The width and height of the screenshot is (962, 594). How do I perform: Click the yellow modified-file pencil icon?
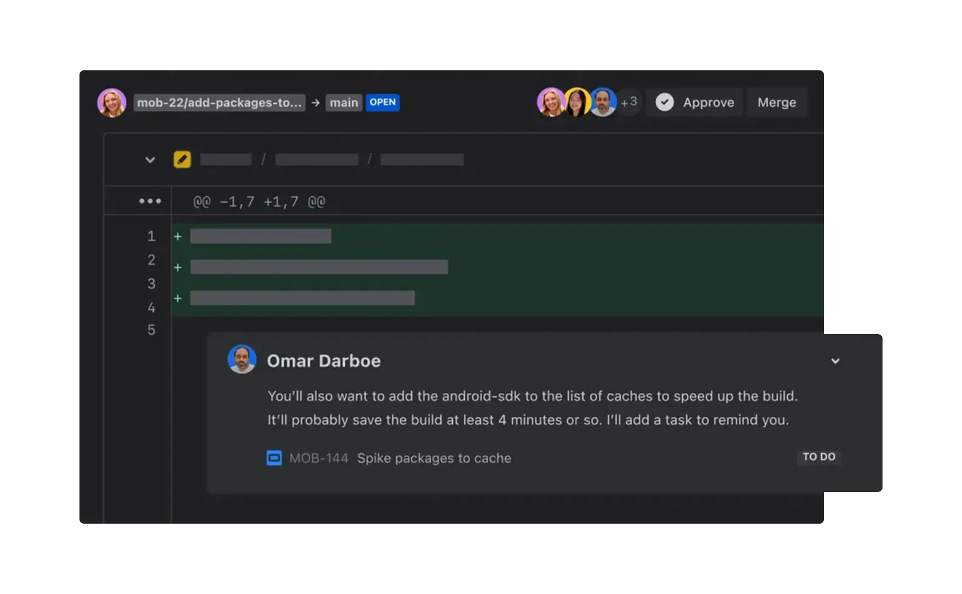point(182,160)
